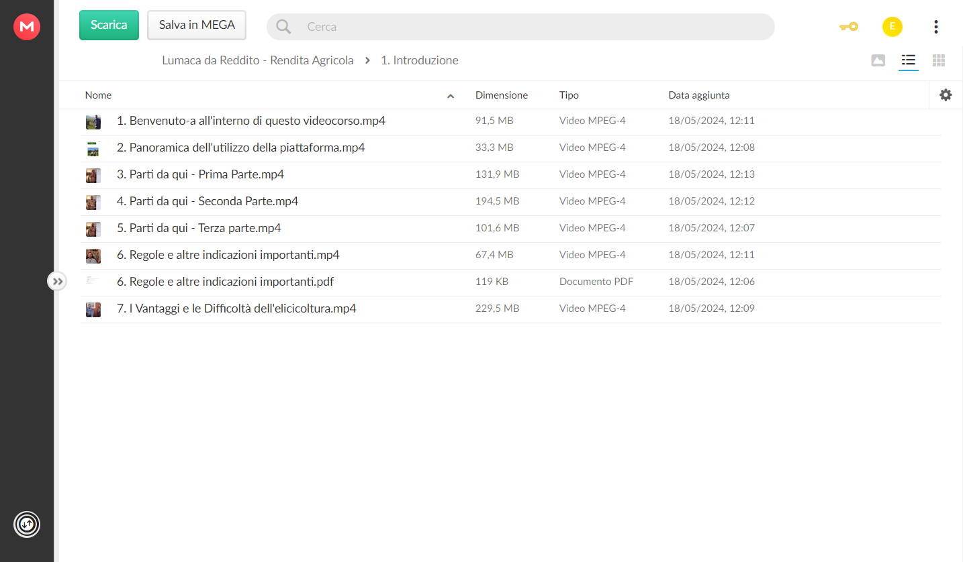
Task: Expand the left sidebar with double-arrow
Action: [x=57, y=281]
